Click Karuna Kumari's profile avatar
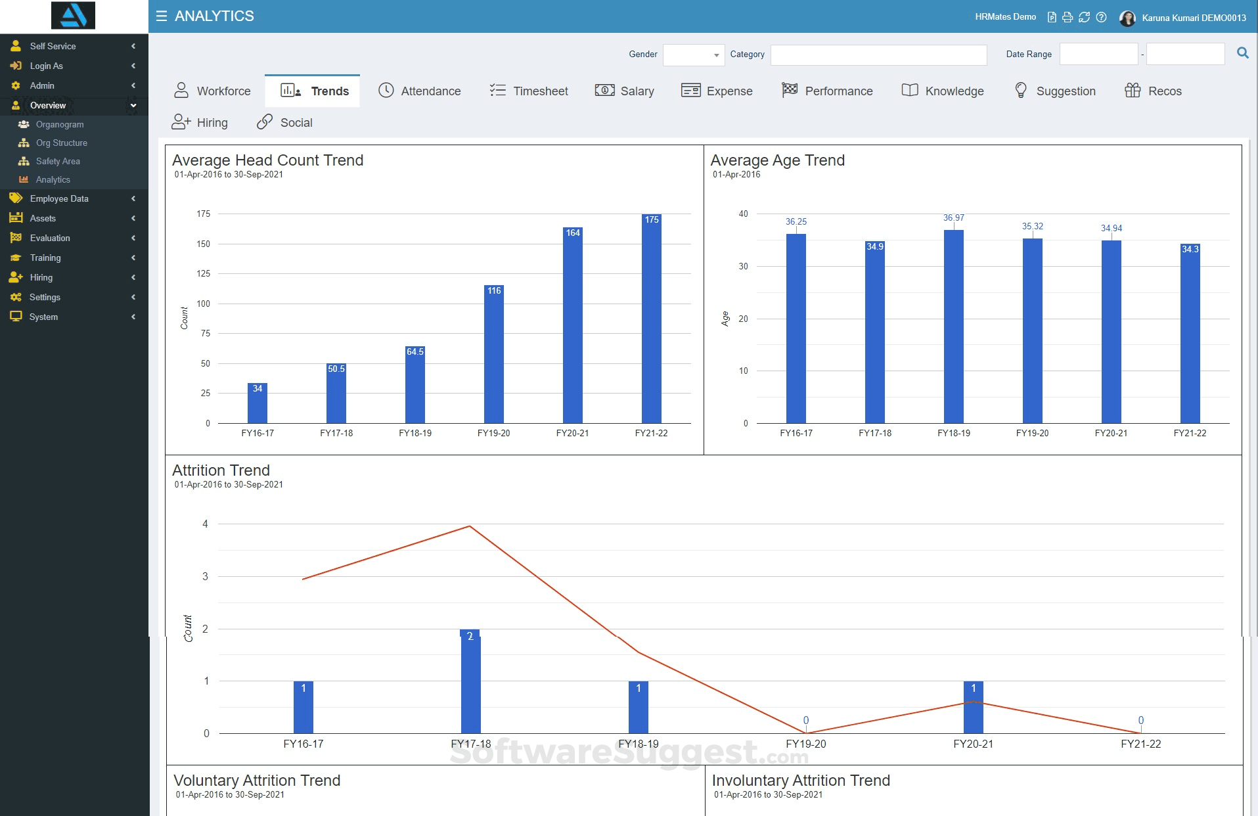 click(x=1127, y=18)
